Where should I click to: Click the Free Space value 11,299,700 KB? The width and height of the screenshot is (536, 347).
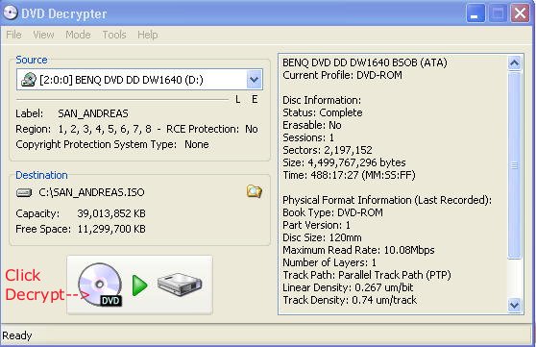pyautogui.click(x=111, y=229)
